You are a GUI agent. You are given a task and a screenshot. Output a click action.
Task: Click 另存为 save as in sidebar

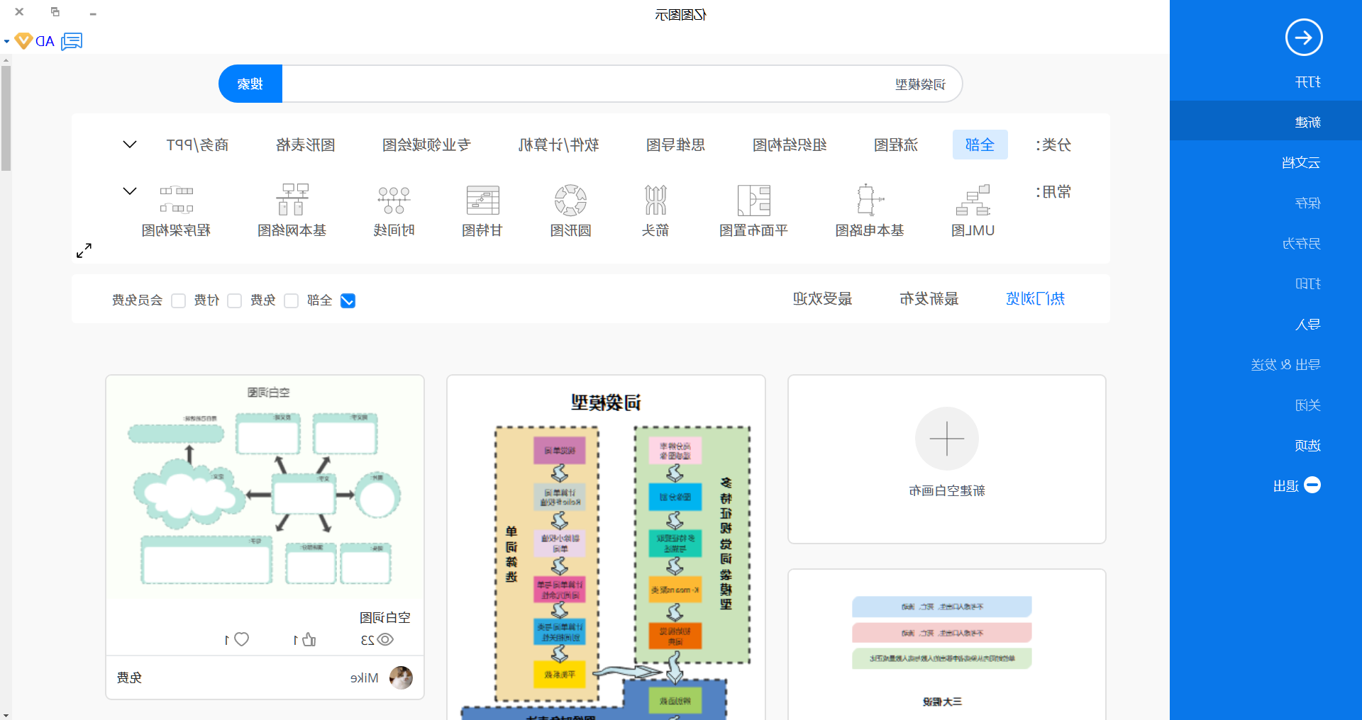(x=1301, y=243)
